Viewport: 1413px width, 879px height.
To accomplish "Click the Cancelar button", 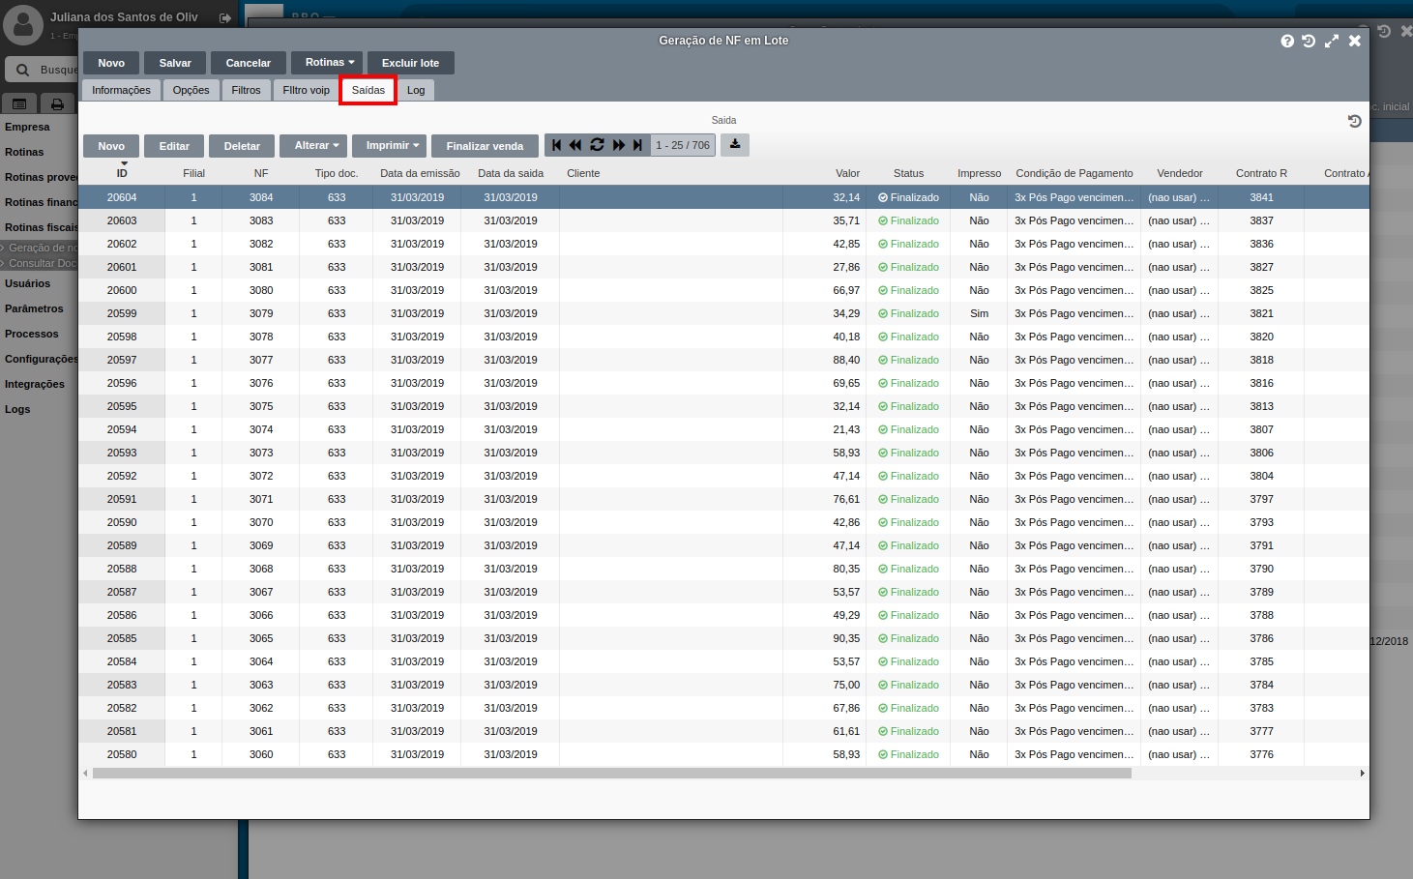I will tap(249, 63).
